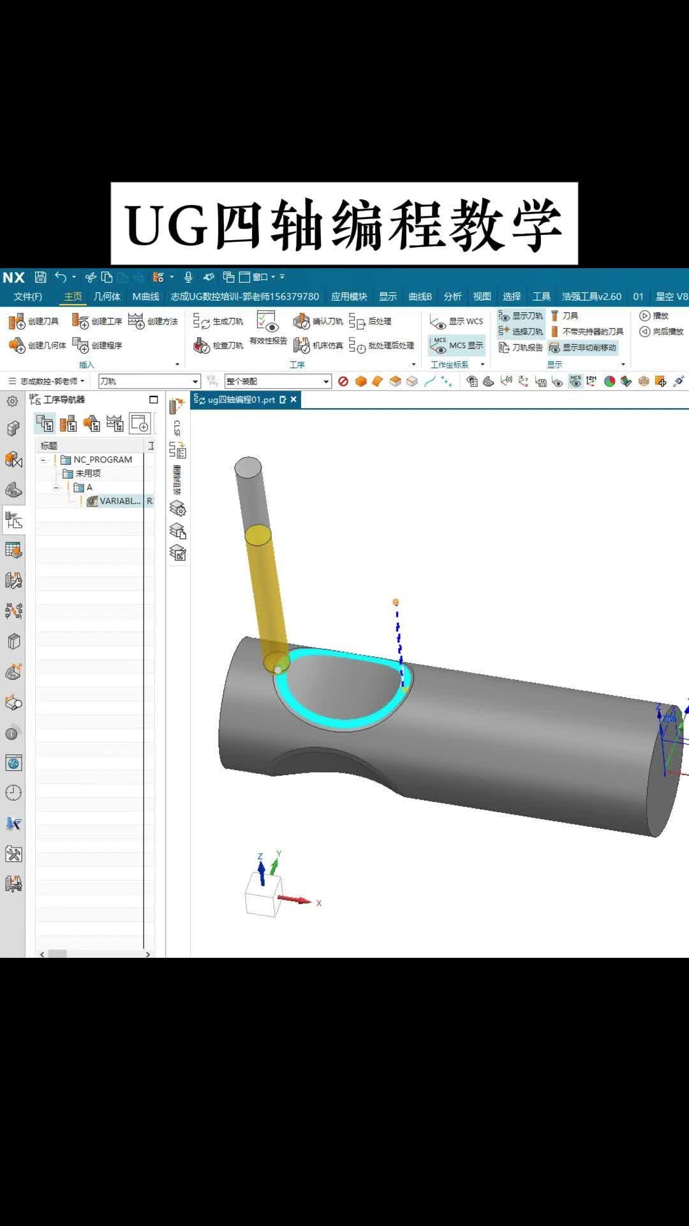This screenshot has height=1226, width=689.
Task: Click 创建刀具 (Create Tool) icon
Action: click(x=17, y=321)
